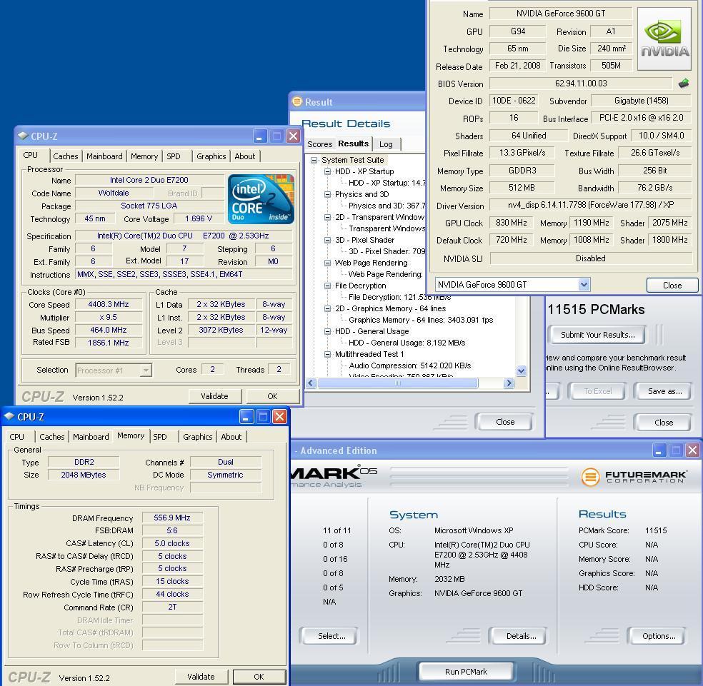Open Graphics tab in upper CPU-Z
This screenshot has width=703, height=686.
pos(211,156)
